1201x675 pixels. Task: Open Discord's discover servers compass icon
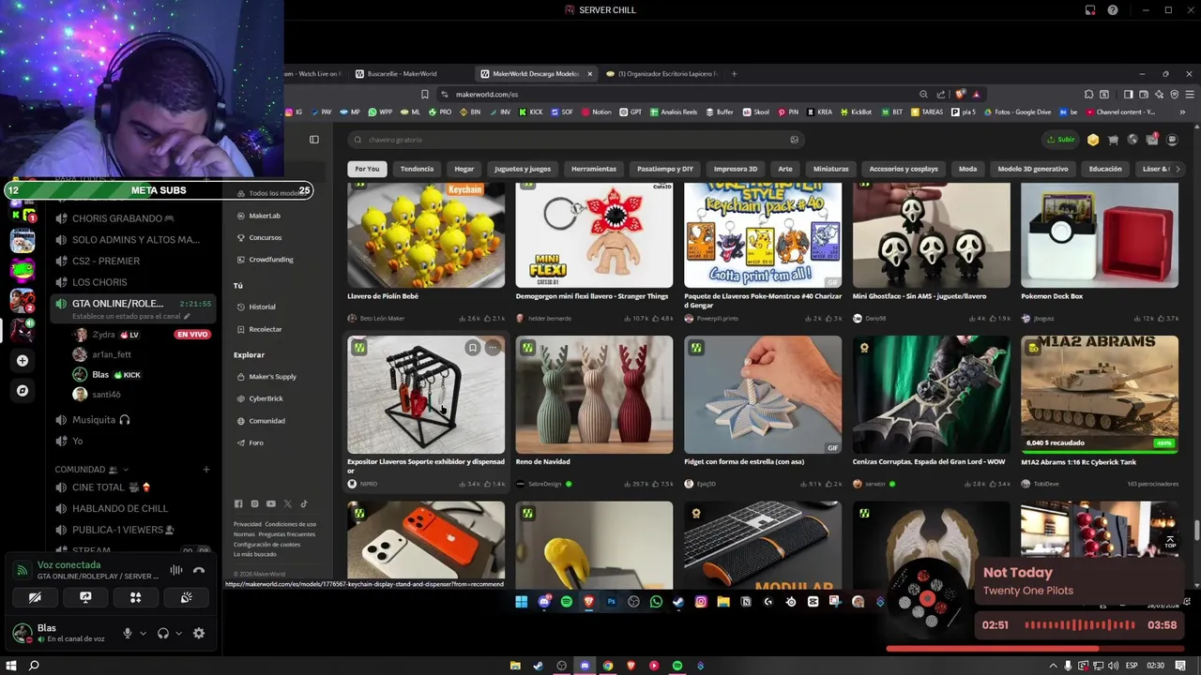click(x=23, y=390)
